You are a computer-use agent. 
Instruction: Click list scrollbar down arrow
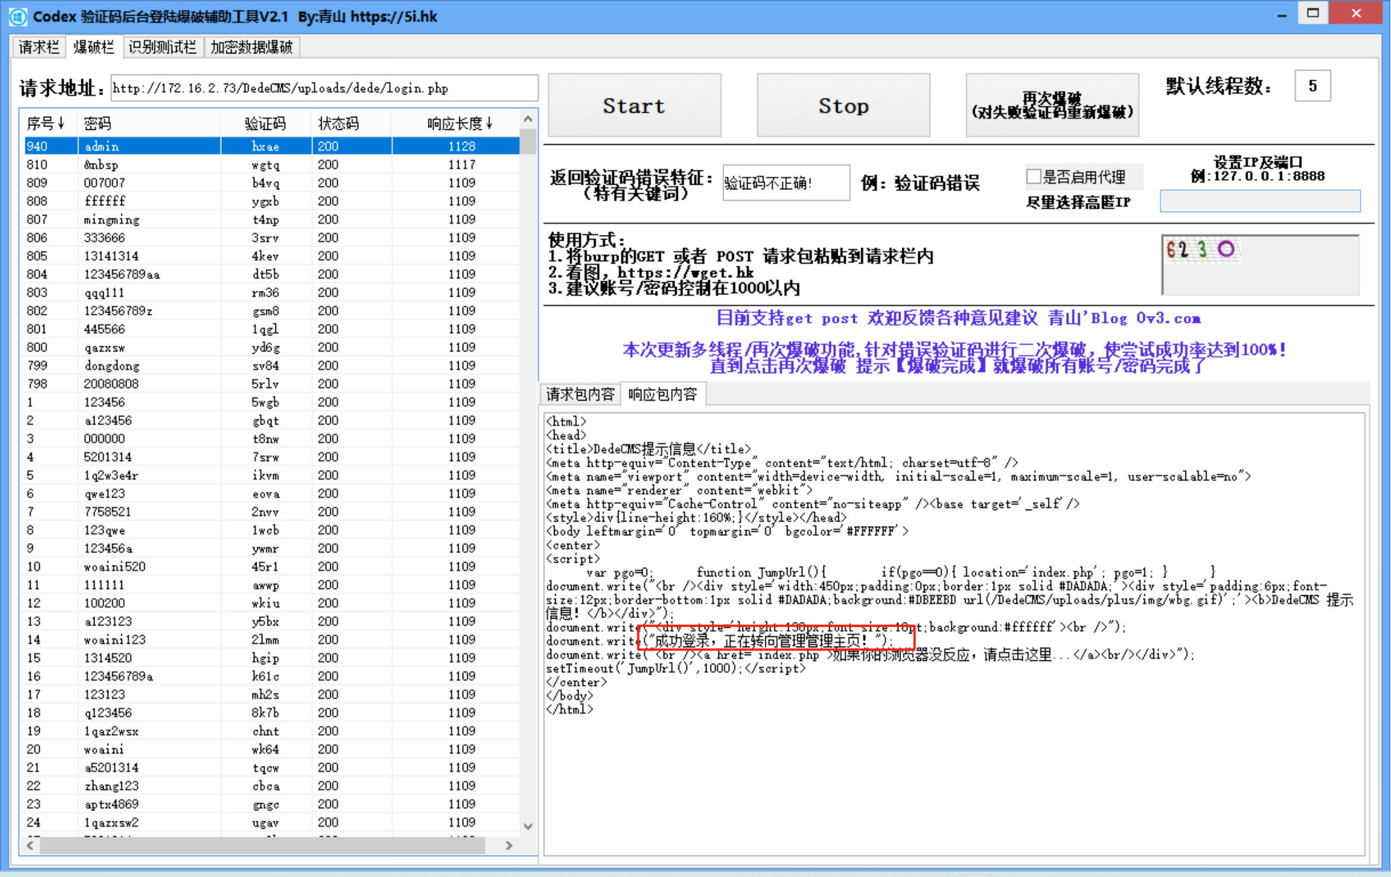click(x=528, y=827)
